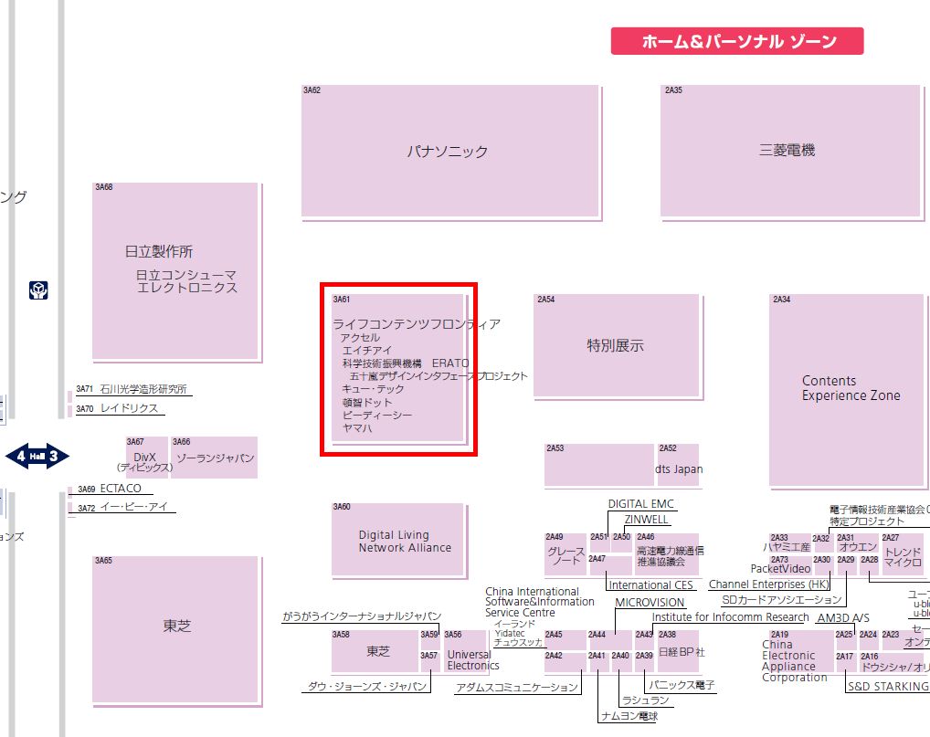Click the 3A72 イー・ビー・アイ label
The image size is (930, 737).
coord(123,507)
